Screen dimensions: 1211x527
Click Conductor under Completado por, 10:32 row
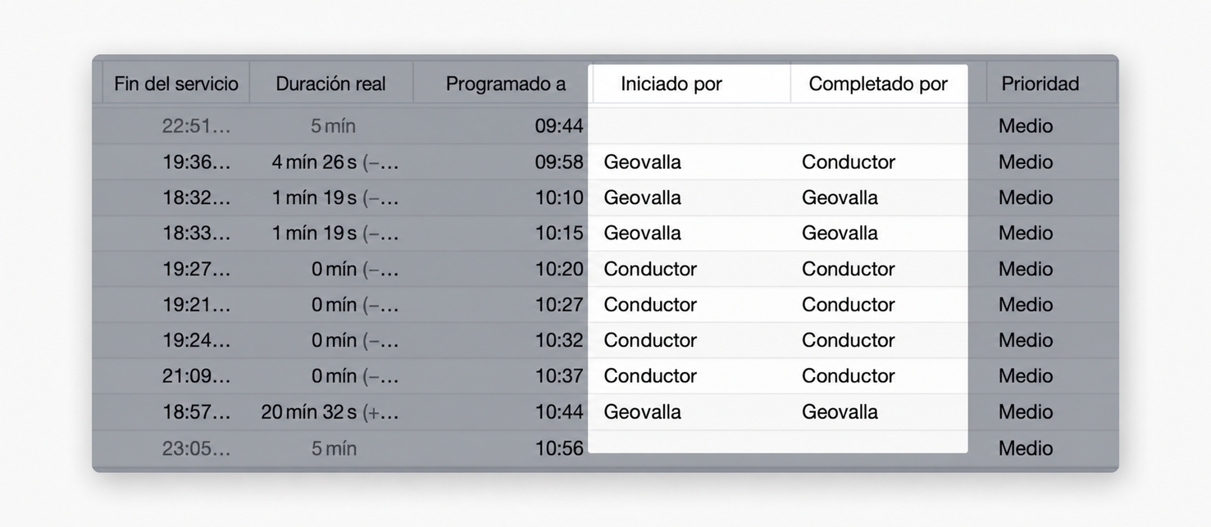(849, 340)
